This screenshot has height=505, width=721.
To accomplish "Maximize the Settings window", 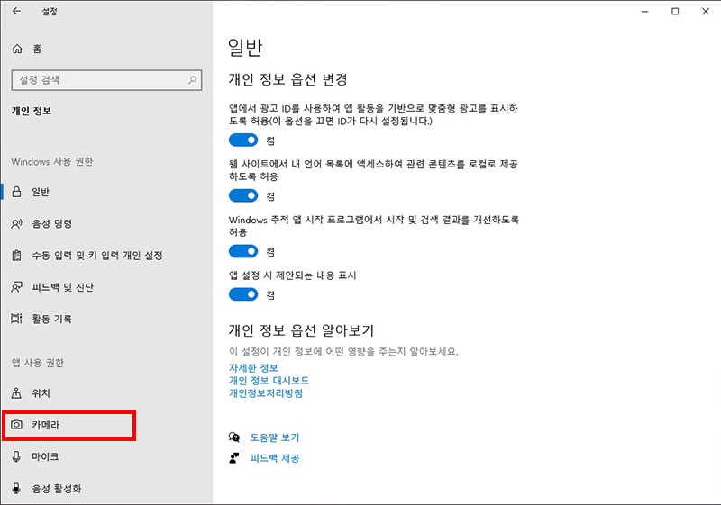I will click(675, 11).
